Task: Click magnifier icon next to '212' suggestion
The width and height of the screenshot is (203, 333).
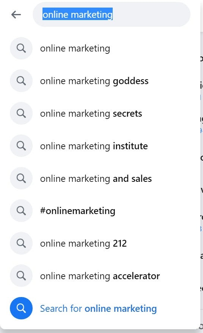Action: point(21,243)
